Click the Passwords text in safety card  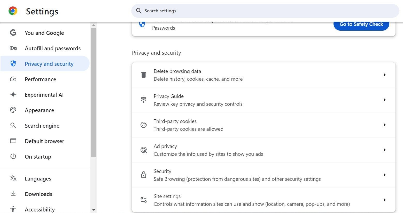(x=164, y=28)
